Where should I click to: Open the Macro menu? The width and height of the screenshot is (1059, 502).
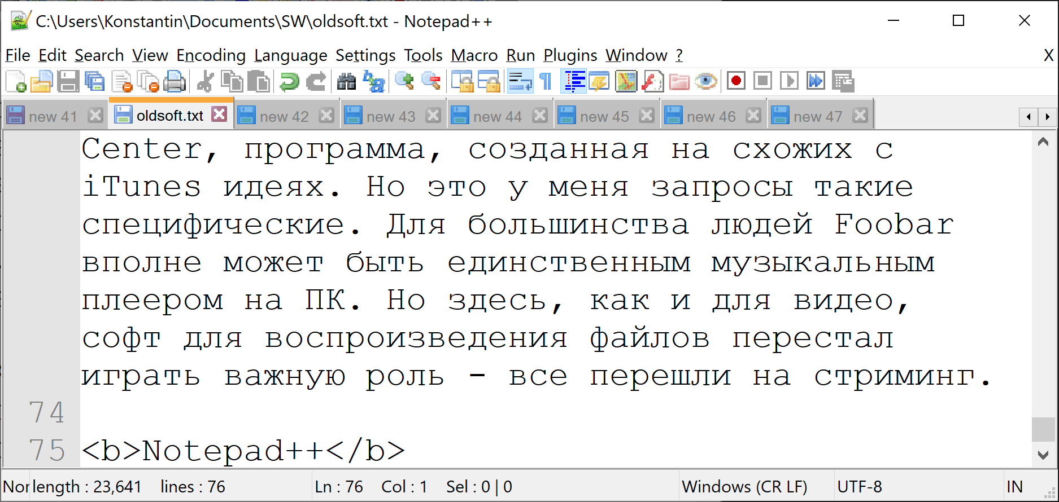(x=474, y=55)
